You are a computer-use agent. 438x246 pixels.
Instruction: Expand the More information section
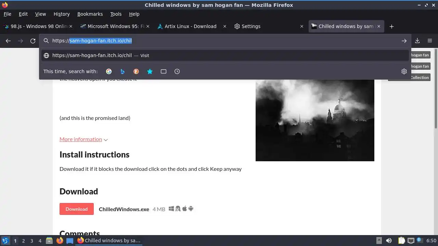pyautogui.click(x=83, y=139)
